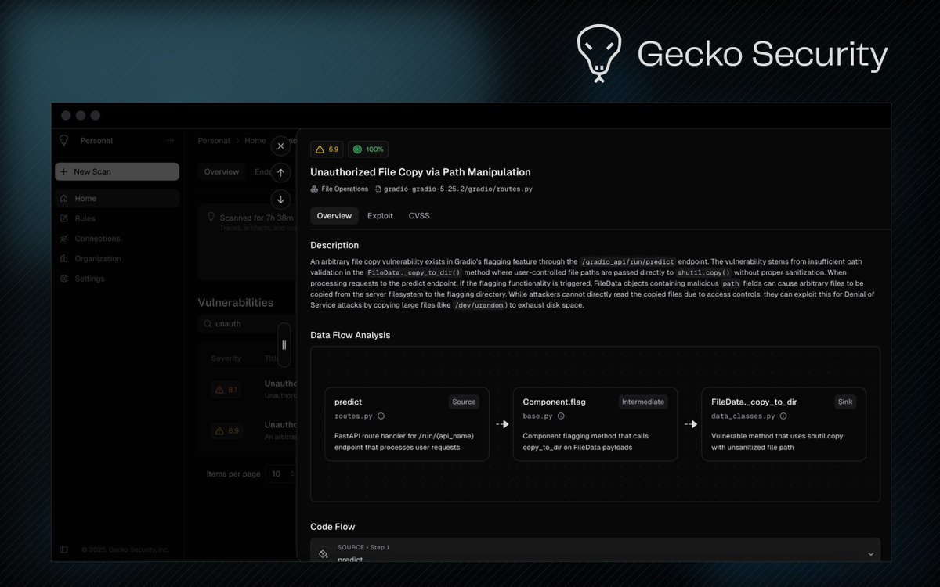Click the Settings gear icon in sidebar

[x=64, y=279]
